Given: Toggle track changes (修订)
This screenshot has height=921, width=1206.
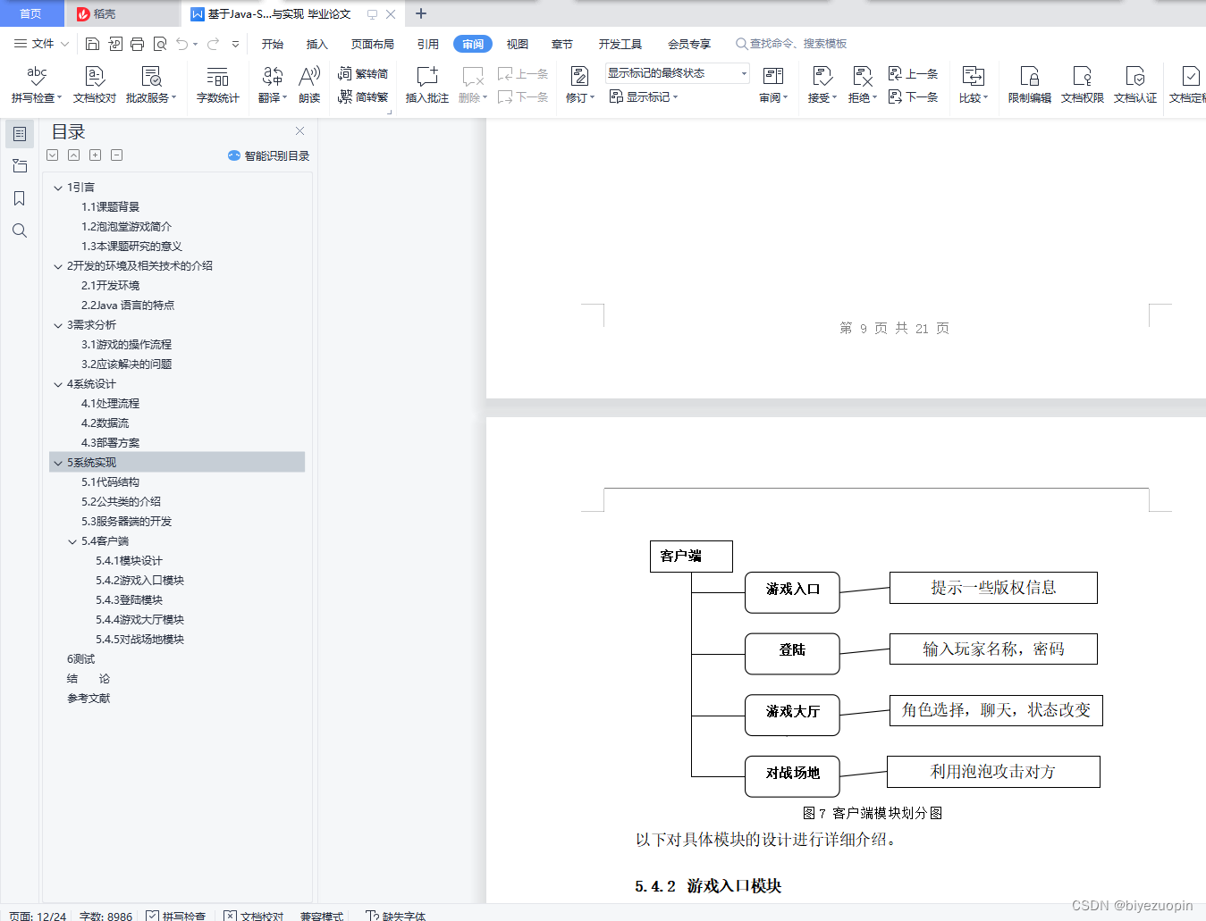Looking at the screenshot, I should [x=579, y=85].
